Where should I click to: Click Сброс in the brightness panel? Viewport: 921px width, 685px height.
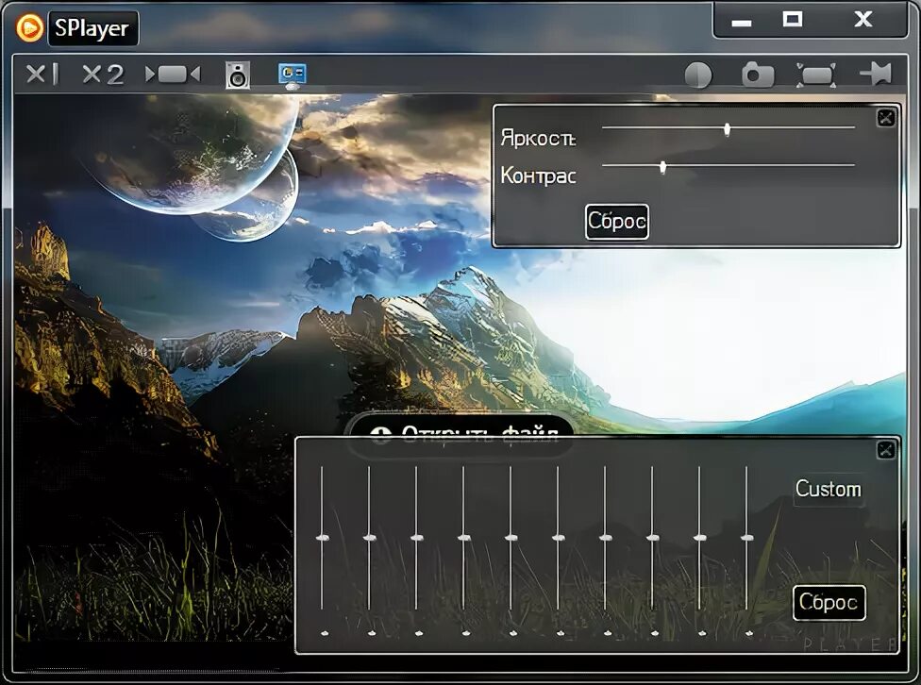coord(617,222)
